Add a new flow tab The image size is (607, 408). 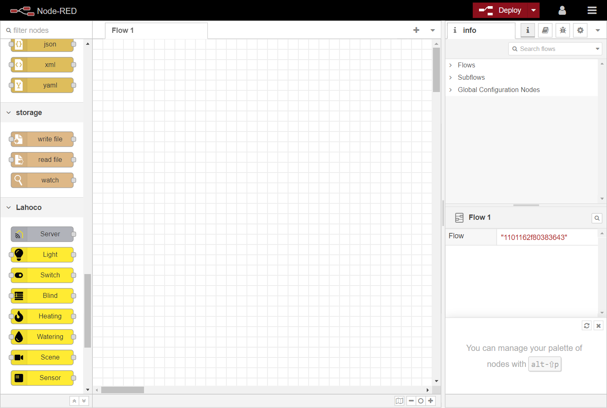tap(416, 30)
